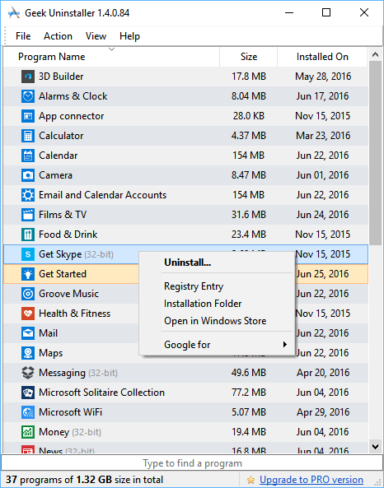Select the Get Started entry
Viewport: 384px width, 488px height.
[63, 274]
